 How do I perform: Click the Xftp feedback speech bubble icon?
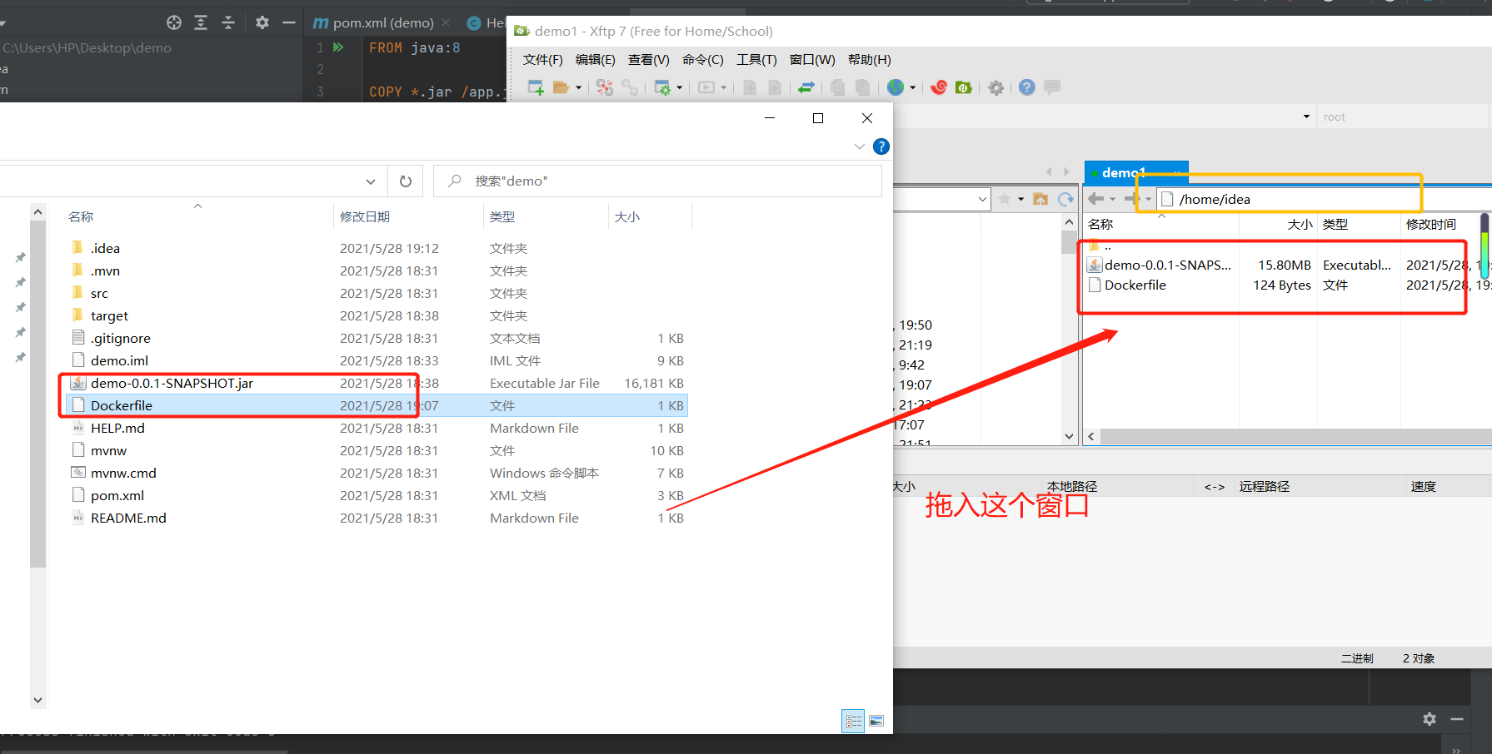[1052, 87]
